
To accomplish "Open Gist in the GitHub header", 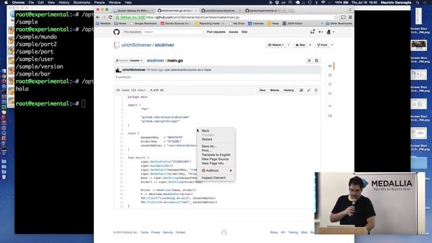I will click(x=244, y=32).
